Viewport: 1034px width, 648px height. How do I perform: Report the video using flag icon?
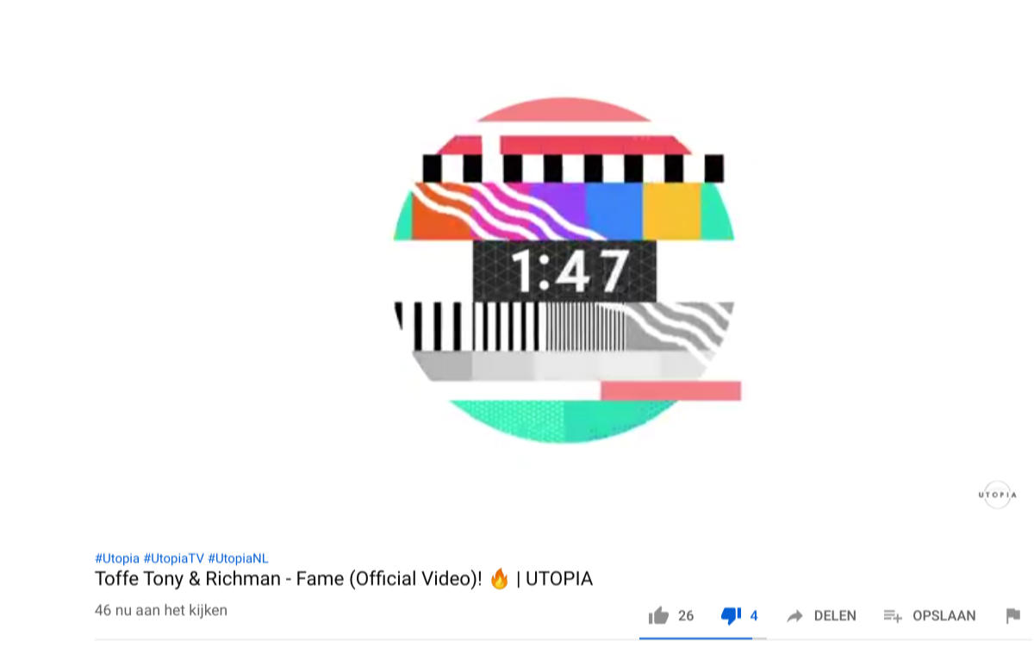[x=1013, y=616]
